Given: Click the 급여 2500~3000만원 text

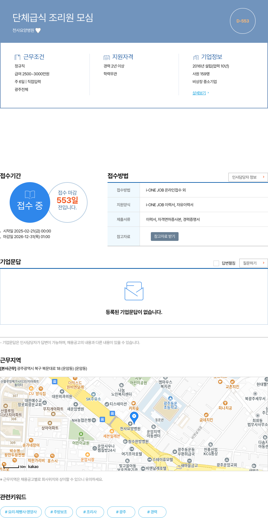Looking at the screenshot, I should [32, 74].
